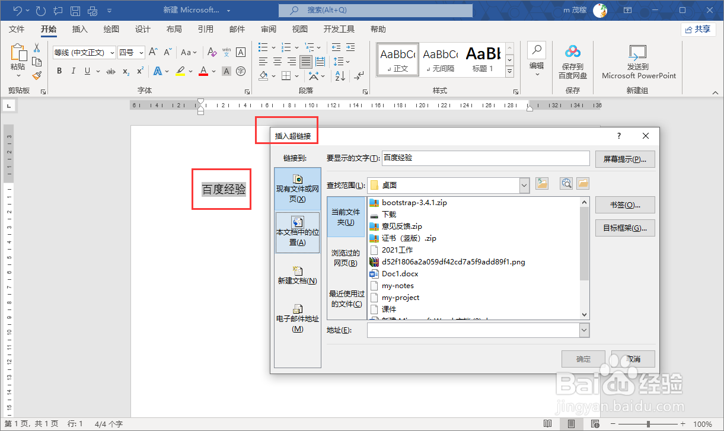Open the 文件 menu tab
The width and height of the screenshot is (724, 431).
click(x=17, y=29)
